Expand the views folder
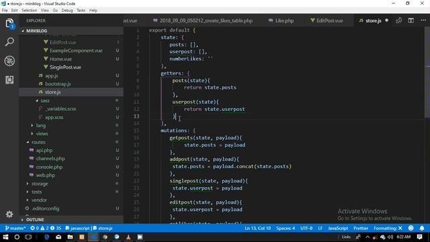Screen dimensions: 430x242 (x=42, y=134)
